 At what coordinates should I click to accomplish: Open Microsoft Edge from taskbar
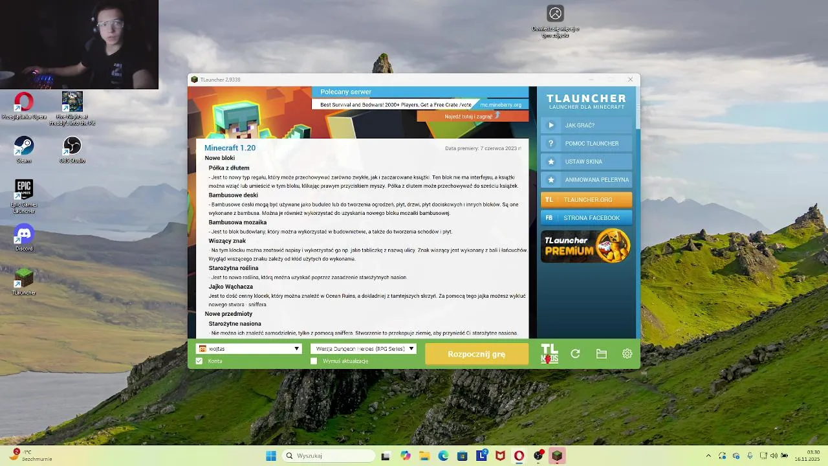tap(443, 456)
